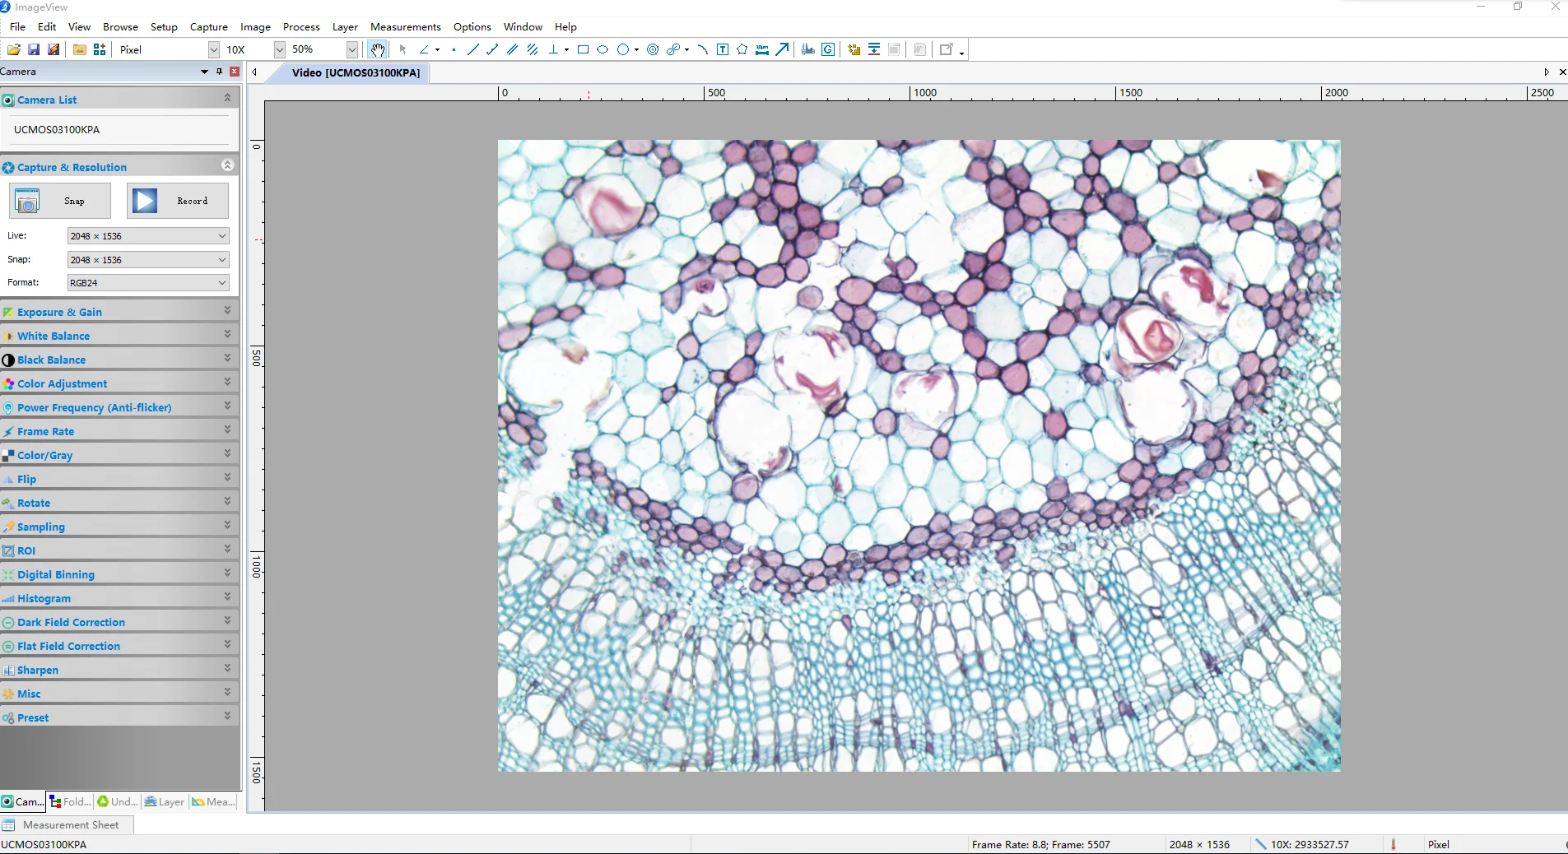1568x854 pixels.
Task: Click the Snap button
Action: (60, 201)
